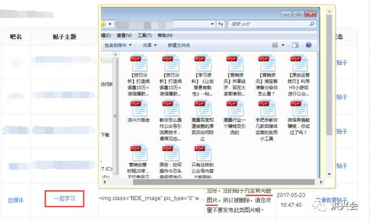The height and width of the screenshot is (222, 370).
Task: Open the 原创：如何操作今日头条 PDF
Action: click(171, 161)
